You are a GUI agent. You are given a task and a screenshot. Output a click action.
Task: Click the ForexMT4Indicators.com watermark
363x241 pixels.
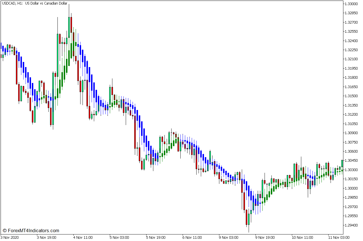click(x=31, y=230)
